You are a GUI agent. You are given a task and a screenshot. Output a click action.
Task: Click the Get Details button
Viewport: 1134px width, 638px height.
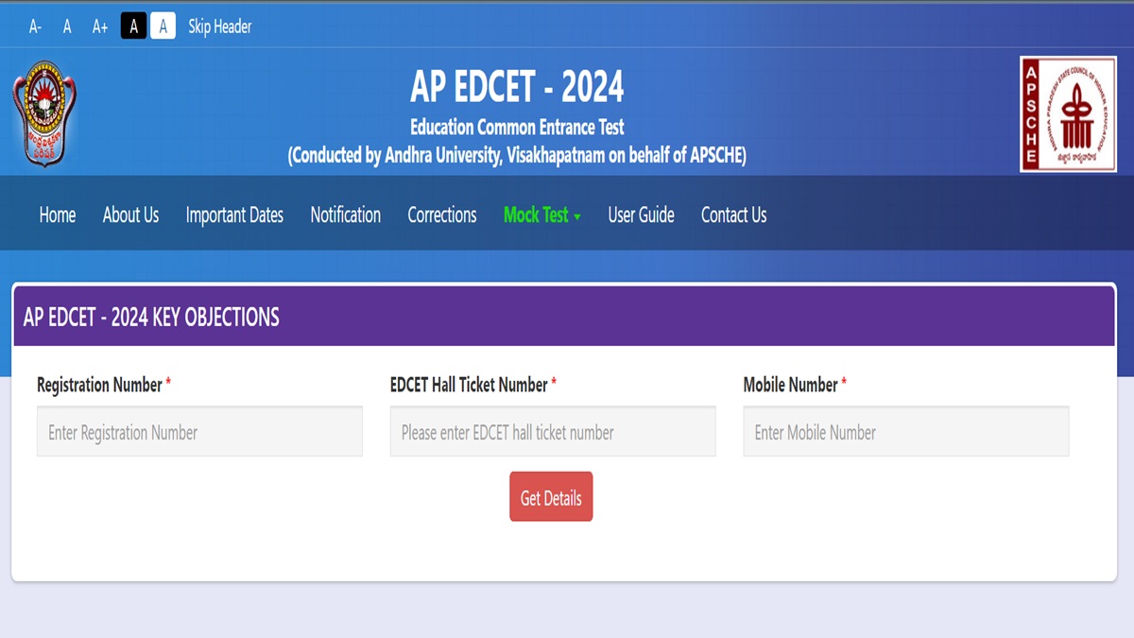551,497
